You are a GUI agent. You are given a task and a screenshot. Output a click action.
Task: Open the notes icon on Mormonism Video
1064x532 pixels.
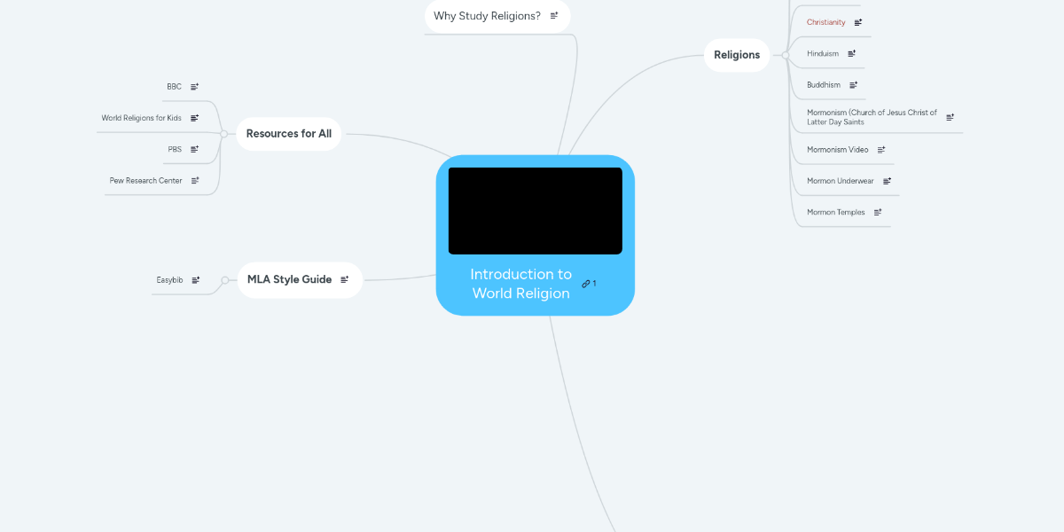[x=880, y=150]
